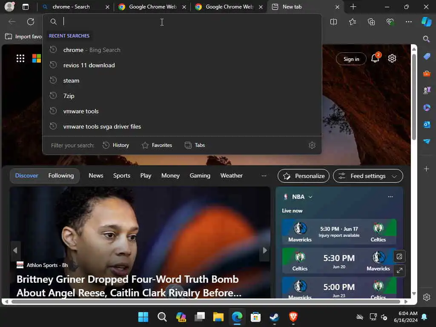Open search suggestions settings gear
This screenshot has height=327, width=436.
click(312, 145)
